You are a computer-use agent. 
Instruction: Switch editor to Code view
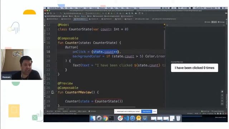coord(208,22)
